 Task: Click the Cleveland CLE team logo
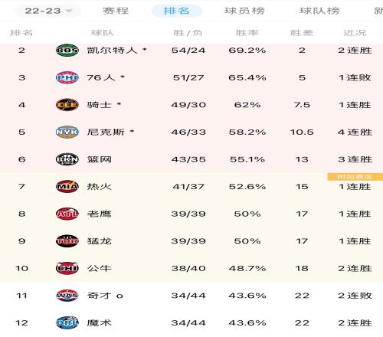pos(67,105)
